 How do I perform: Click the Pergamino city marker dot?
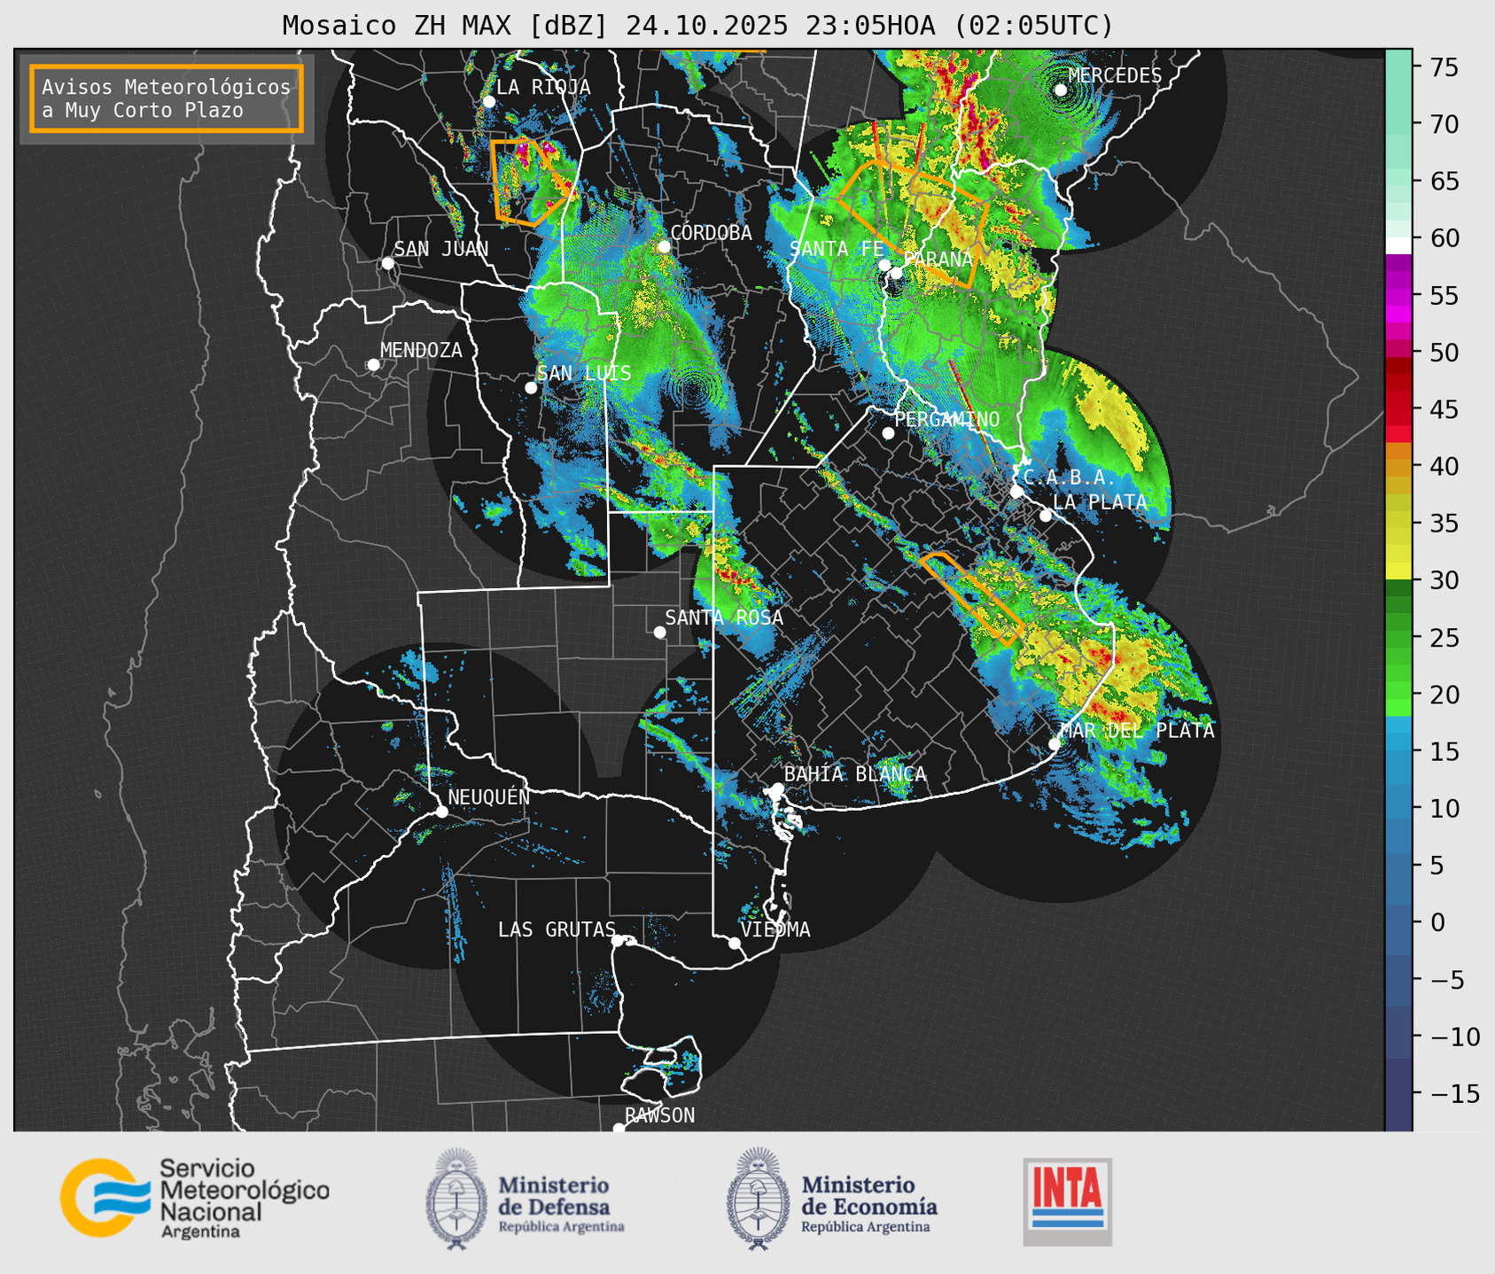888,433
